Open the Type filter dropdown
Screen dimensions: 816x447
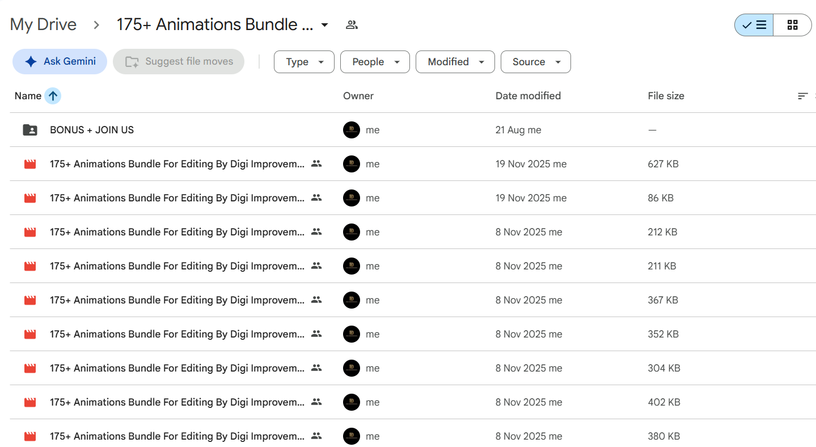[x=304, y=62]
